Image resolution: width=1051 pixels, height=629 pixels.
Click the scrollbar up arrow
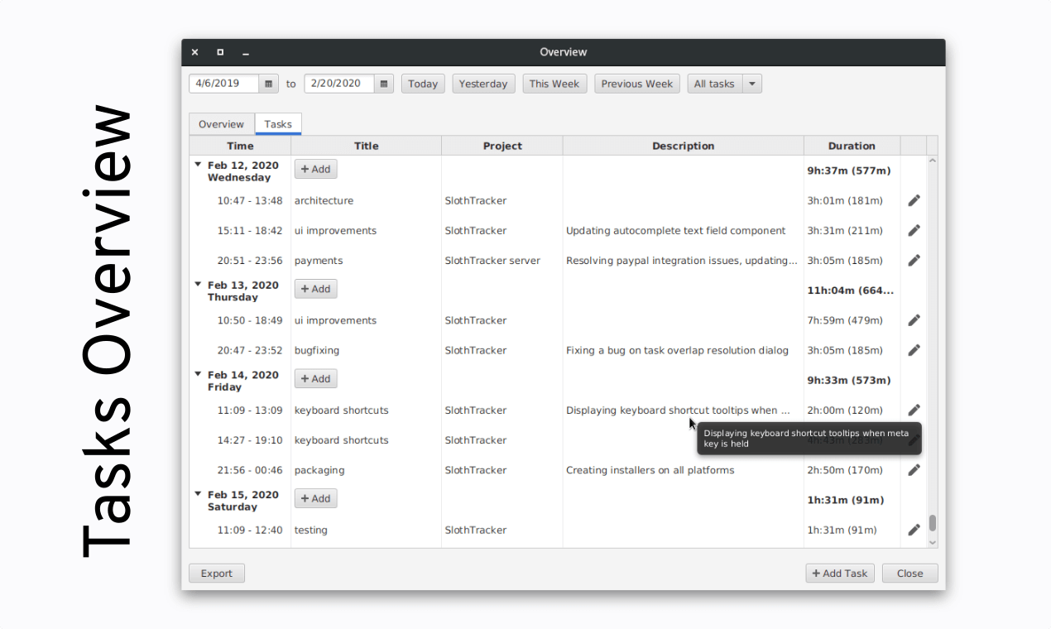click(x=933, y=161)
